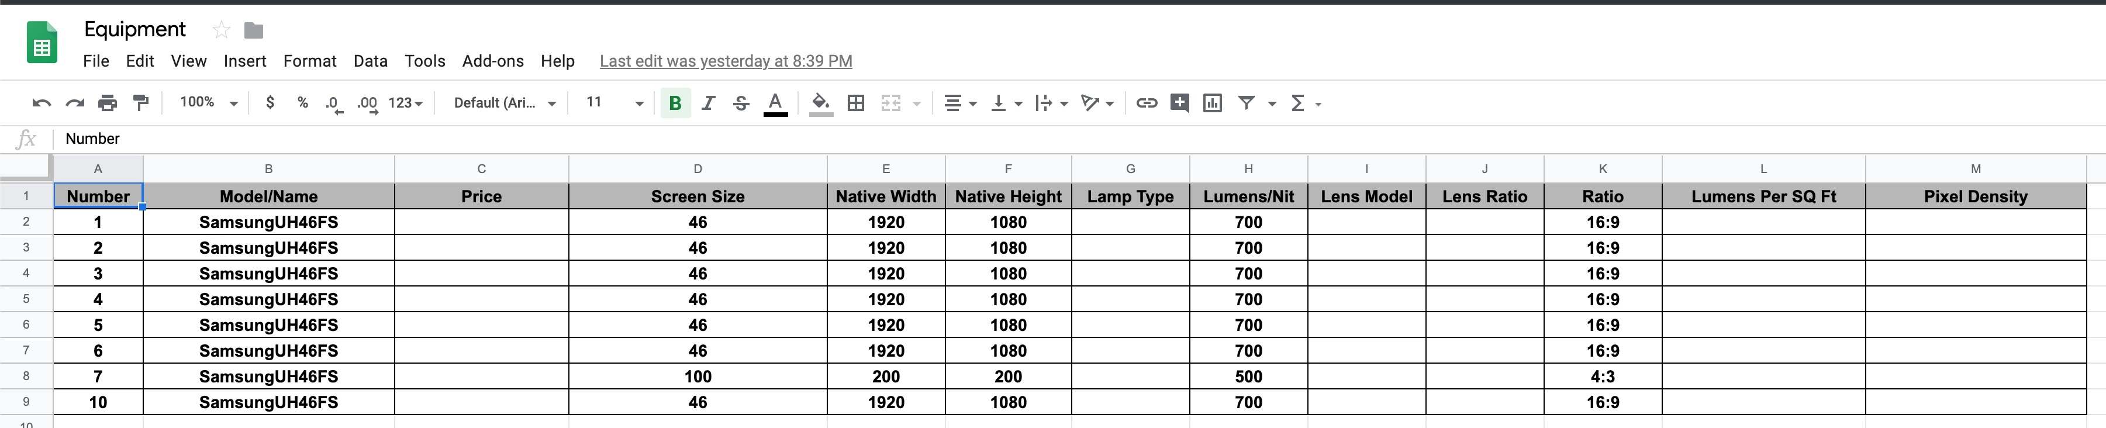
Task: Open text rotation dropdown
Action: pos(1097,103)
